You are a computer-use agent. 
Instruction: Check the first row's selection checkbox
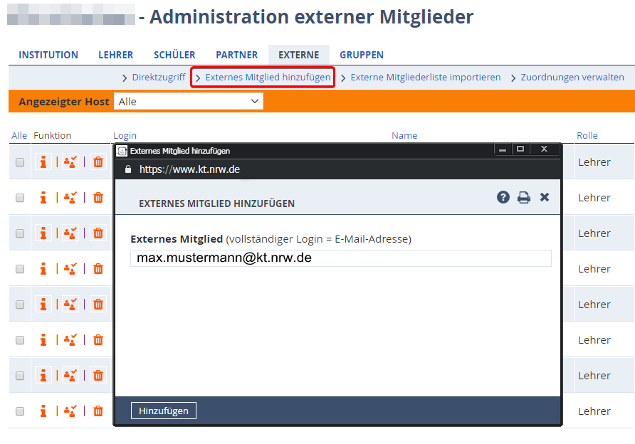pyautogui.click(x=20, y=162)
